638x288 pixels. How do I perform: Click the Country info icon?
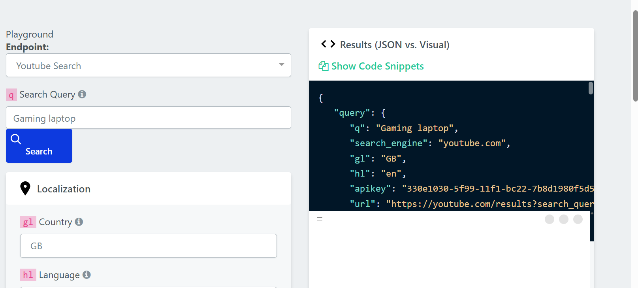(79, 222)
